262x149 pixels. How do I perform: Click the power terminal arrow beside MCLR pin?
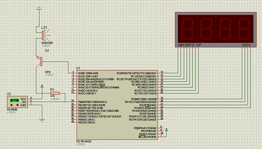click(166, 129)
